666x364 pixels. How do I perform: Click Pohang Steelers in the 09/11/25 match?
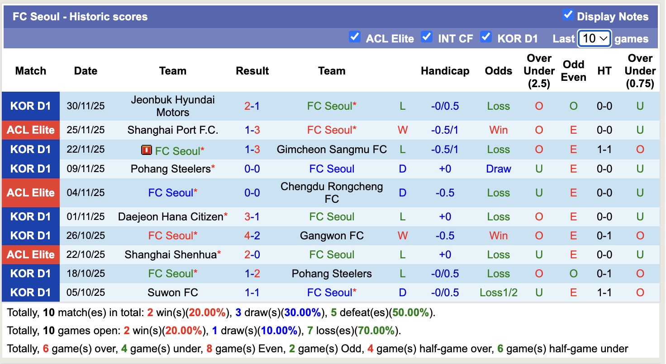click(172, 168)
